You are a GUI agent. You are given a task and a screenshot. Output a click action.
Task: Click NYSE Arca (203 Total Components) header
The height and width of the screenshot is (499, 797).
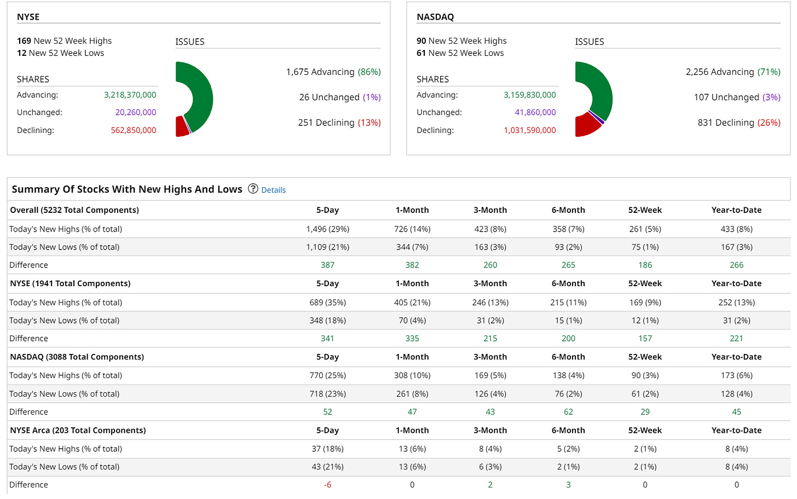tap(78, 431)
